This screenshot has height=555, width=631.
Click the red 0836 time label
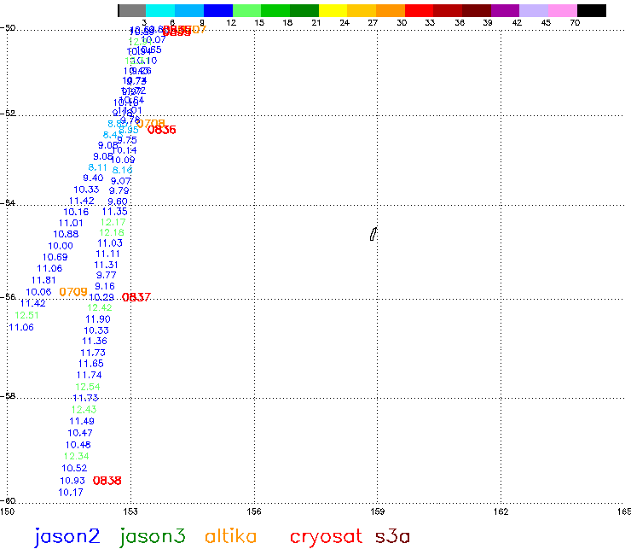[162, 130]
